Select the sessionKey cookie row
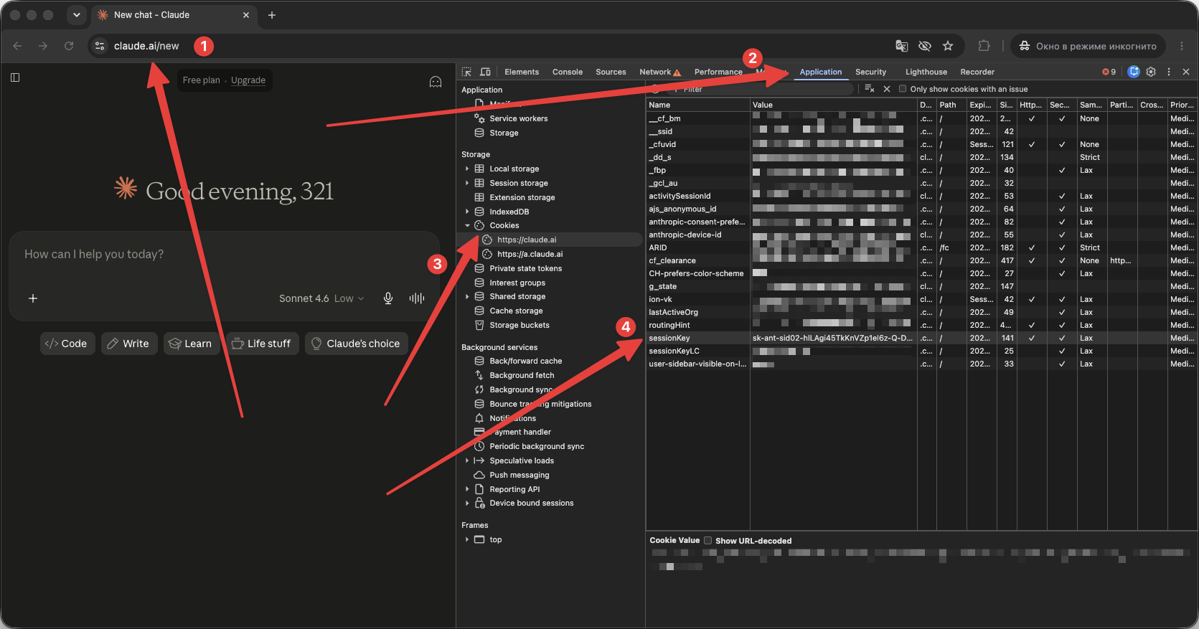Image resolution: width=1199 pixels, height=629 pixels. click(921, 338)
